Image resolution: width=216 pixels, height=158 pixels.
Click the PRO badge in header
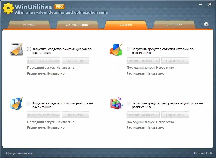pyautogui.click(x=59, y=7)
